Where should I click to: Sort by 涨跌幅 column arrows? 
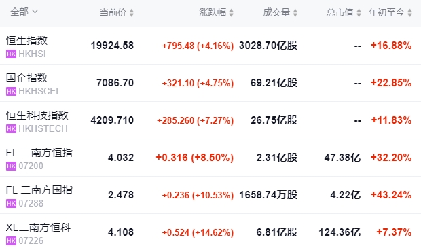[232, 13]
